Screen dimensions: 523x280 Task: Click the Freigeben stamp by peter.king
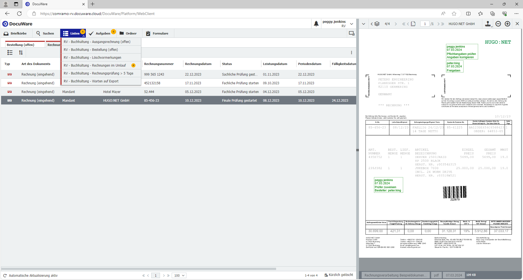click(455, 67)
